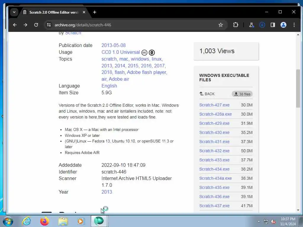The width and height of the screenshot is (303, 227).
Task: Open the profile avatar menu
Action: (x=283, y=25)
